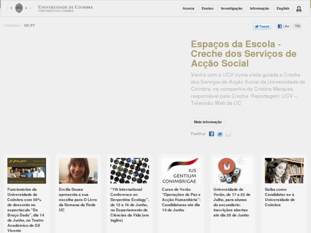311x233 pixels.
Task: Share by email envelope icon
Action: (x=228, y=134)
